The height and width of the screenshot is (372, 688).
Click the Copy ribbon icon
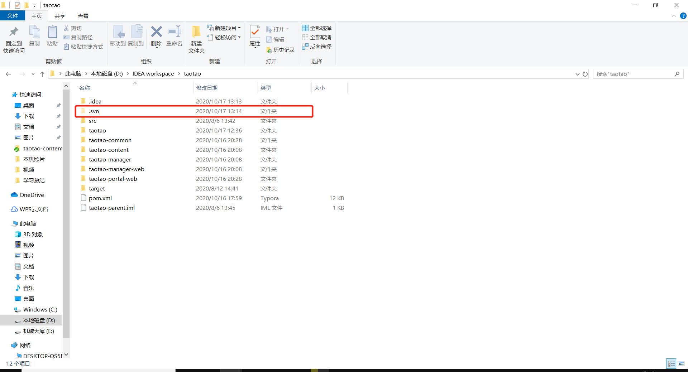(x=34, y=36)
